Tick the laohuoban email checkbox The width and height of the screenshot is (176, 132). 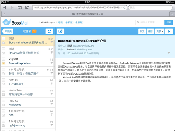(x=4, y=90)
